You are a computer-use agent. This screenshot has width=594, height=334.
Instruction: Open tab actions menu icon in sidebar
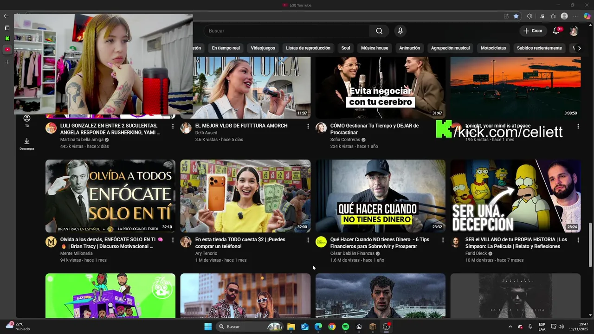(7, 28)
